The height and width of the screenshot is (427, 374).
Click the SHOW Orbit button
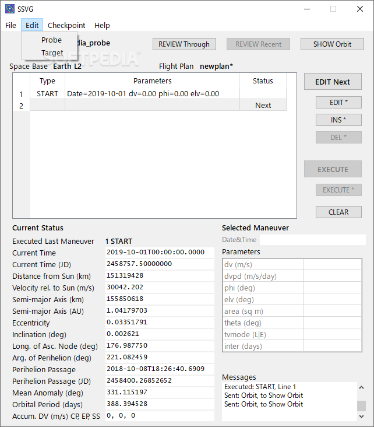coord(332,44)
